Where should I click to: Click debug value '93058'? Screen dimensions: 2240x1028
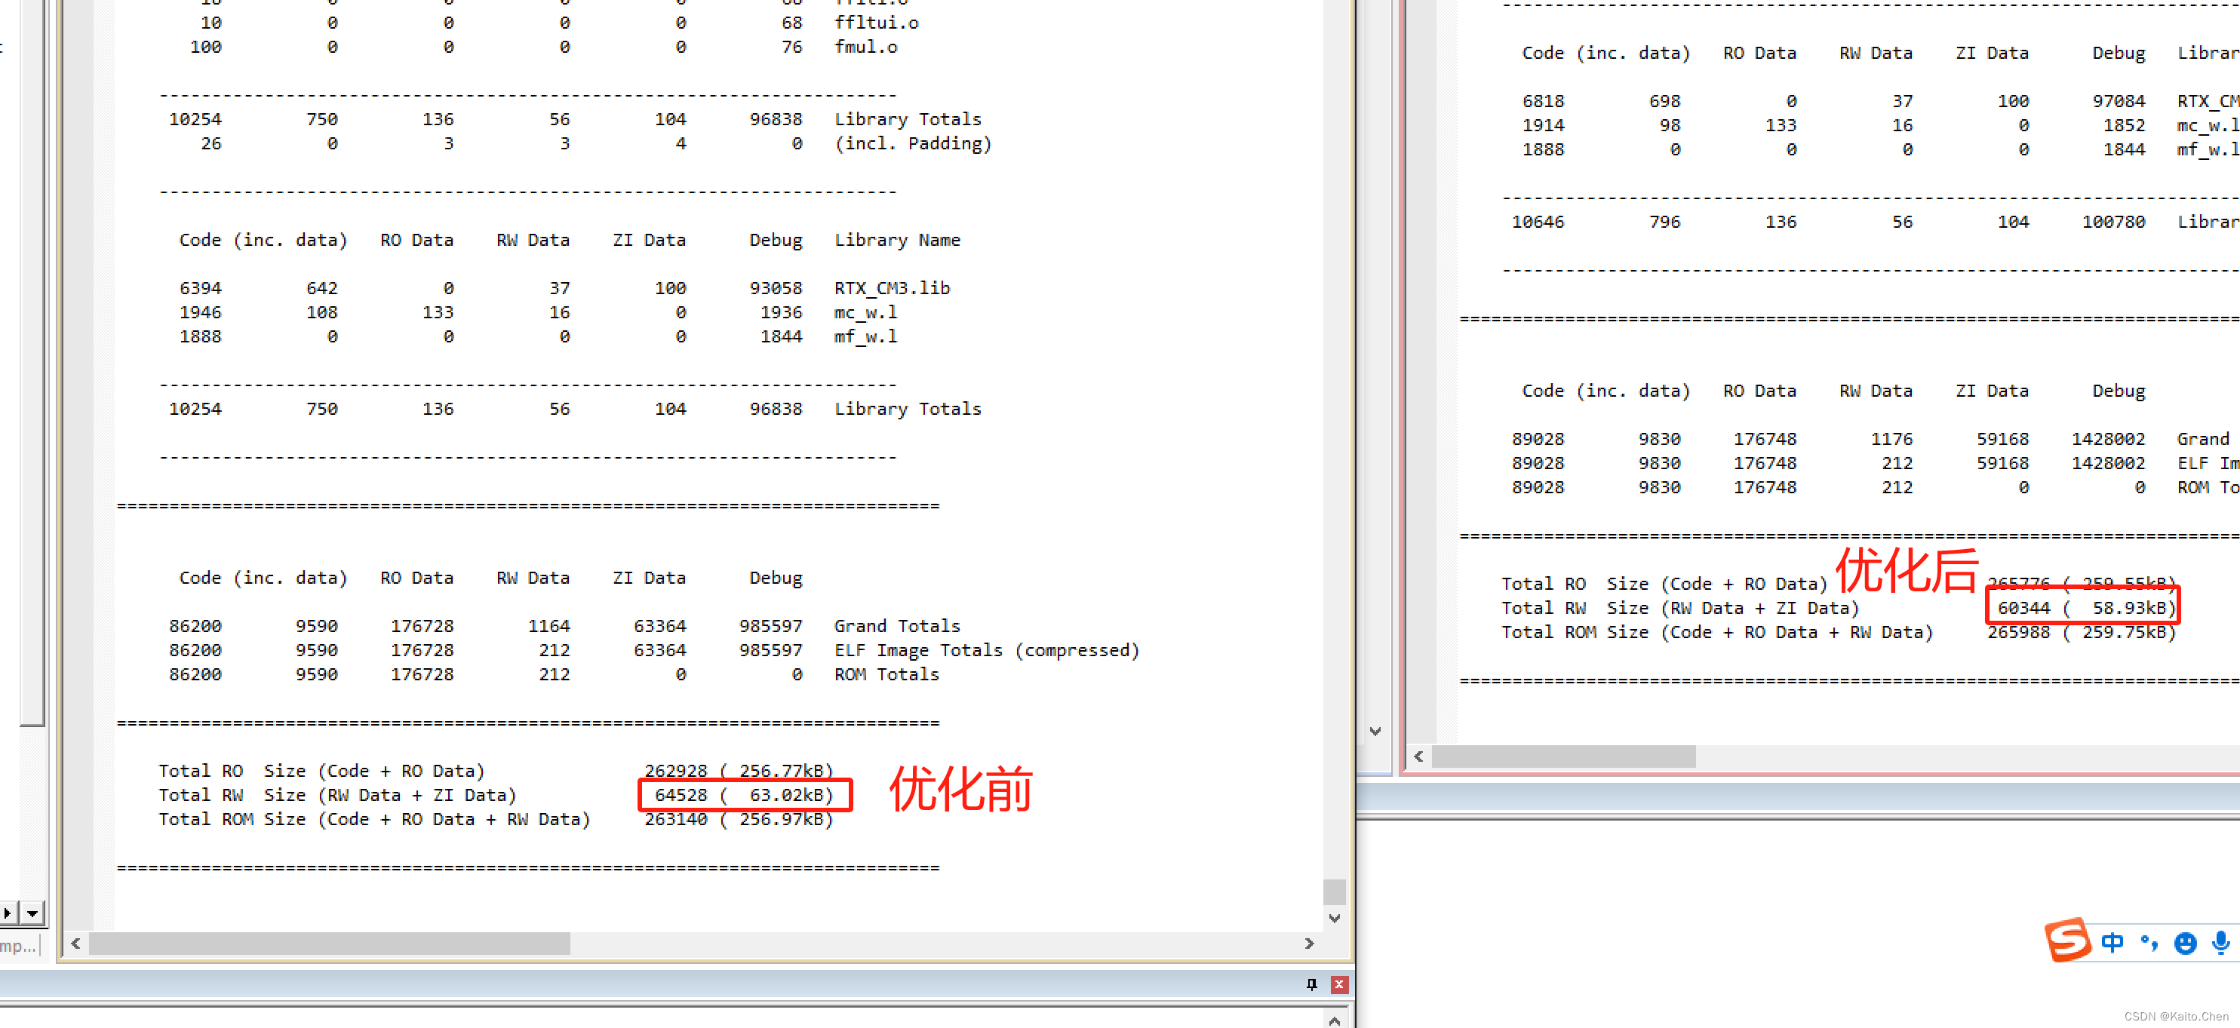(776, 287)
